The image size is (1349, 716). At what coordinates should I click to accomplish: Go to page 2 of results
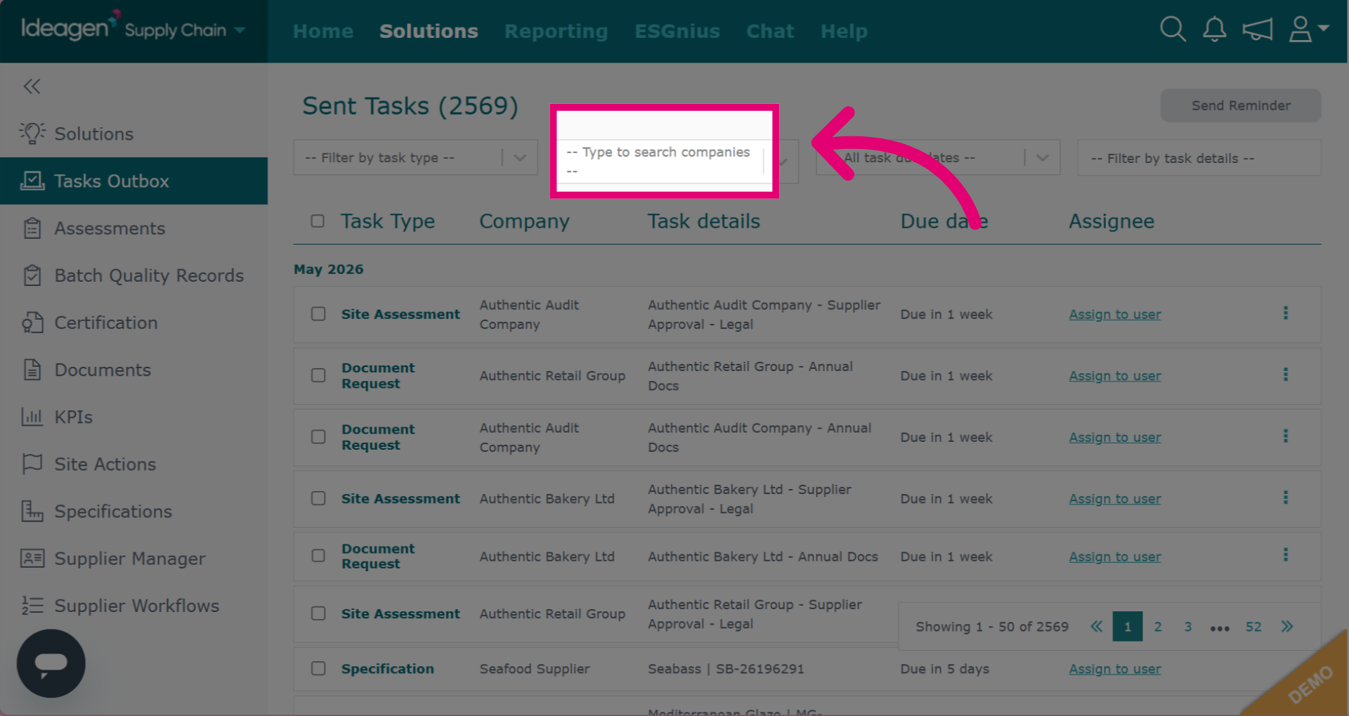[x=1158, y=627]
